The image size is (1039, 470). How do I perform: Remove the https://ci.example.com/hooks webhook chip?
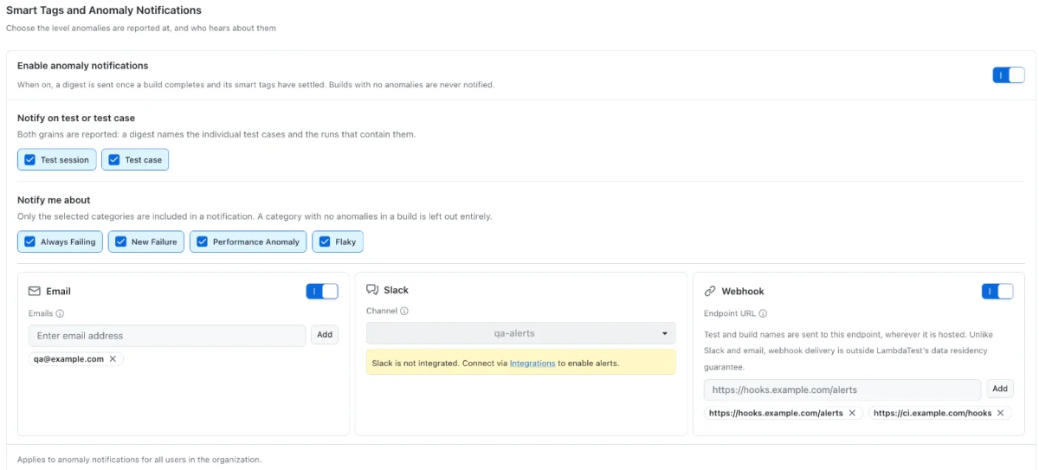tap(1001, 413)
